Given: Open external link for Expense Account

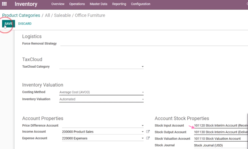Looking at the screenshot, I should point(148,138).
